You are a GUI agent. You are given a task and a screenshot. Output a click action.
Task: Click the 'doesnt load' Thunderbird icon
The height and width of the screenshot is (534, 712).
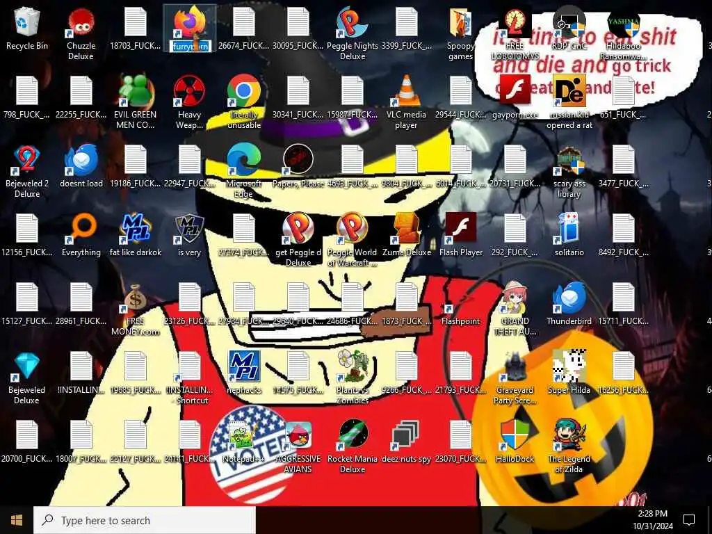click(81, 161)
